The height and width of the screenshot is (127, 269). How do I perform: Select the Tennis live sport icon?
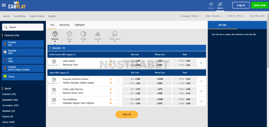point(69,34)
